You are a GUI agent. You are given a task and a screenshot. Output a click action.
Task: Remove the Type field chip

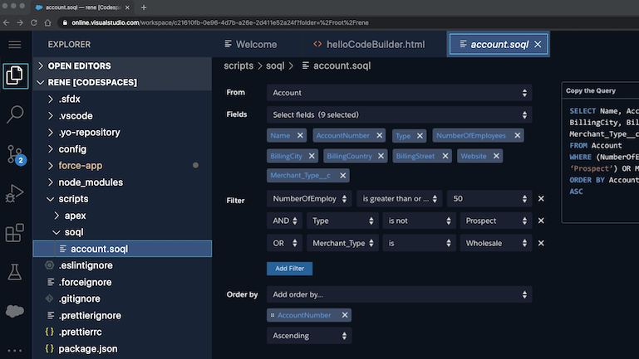[420, 136]
